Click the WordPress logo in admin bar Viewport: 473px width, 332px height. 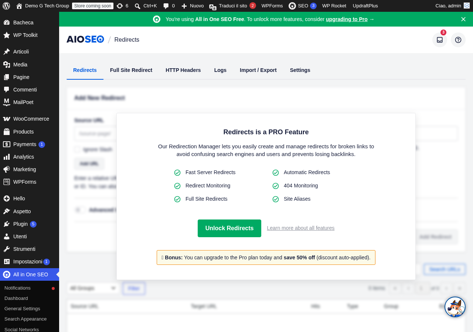[x=6, y=6]
